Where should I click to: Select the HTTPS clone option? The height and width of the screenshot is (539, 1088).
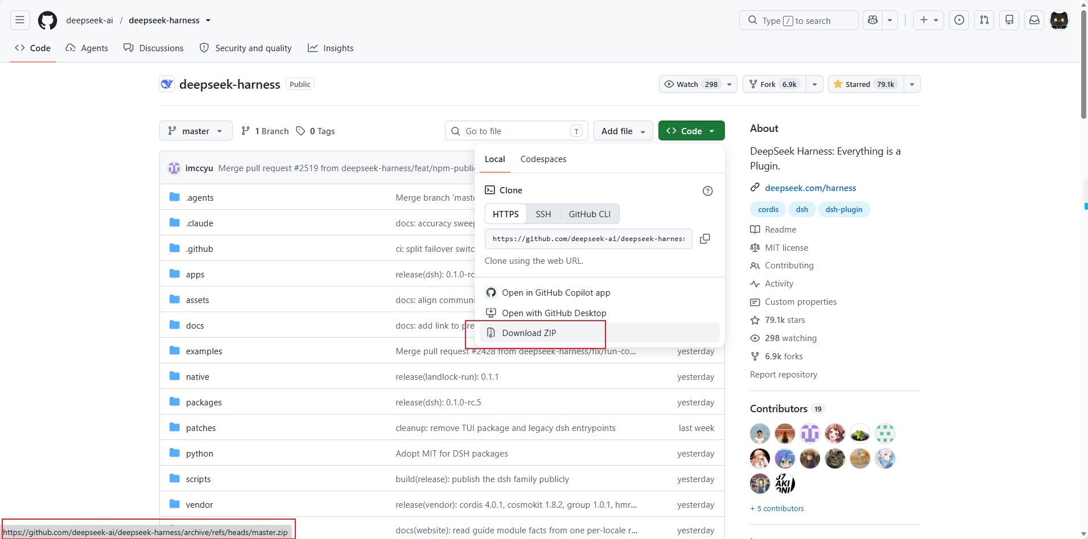(506, 214)
